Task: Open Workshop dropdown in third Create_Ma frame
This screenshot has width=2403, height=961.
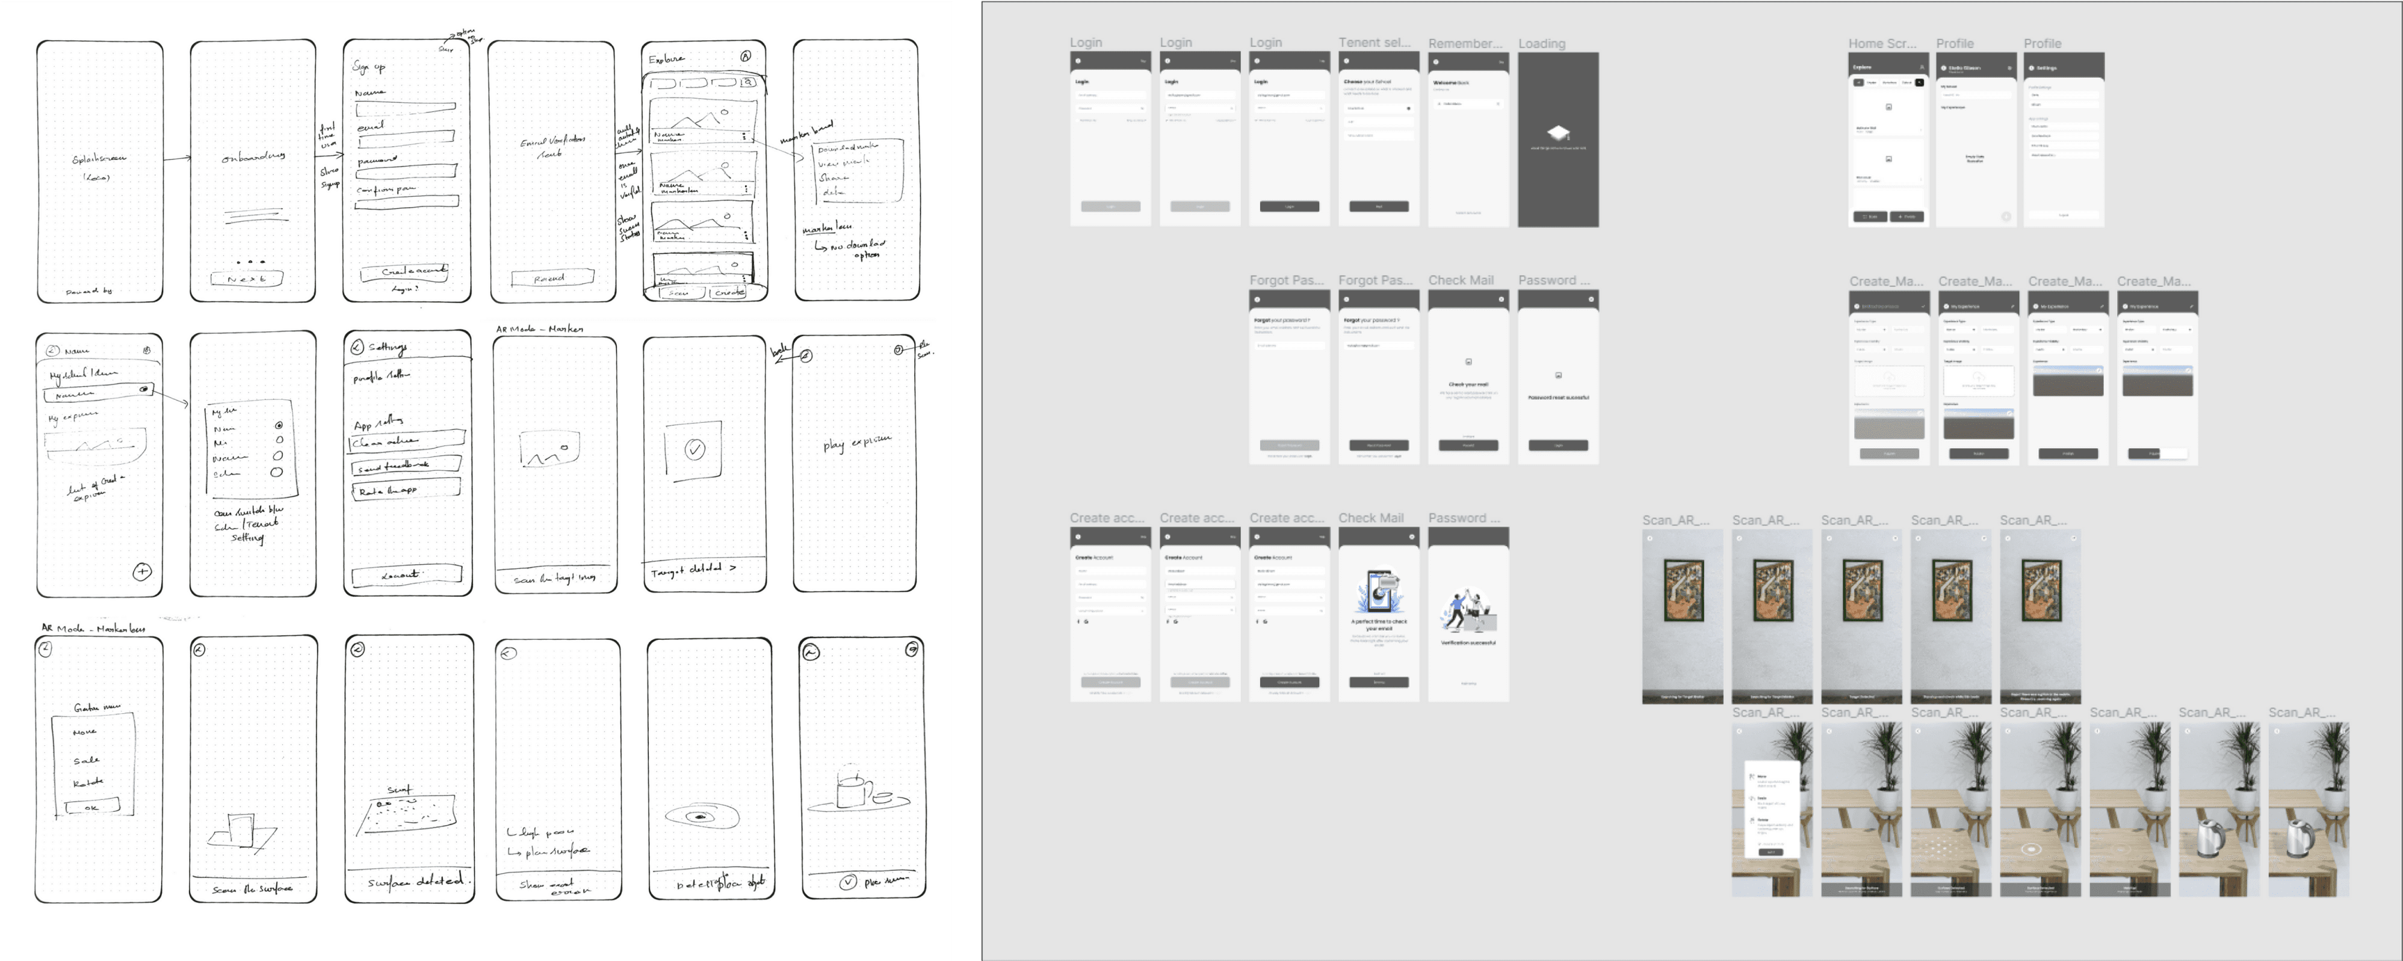Action: (x=2087, y=329)
